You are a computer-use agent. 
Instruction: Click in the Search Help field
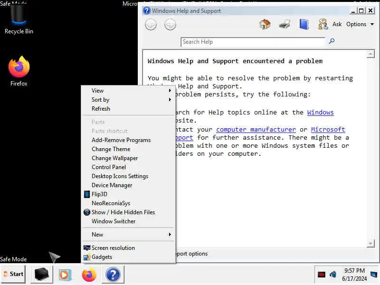point(253,42)
